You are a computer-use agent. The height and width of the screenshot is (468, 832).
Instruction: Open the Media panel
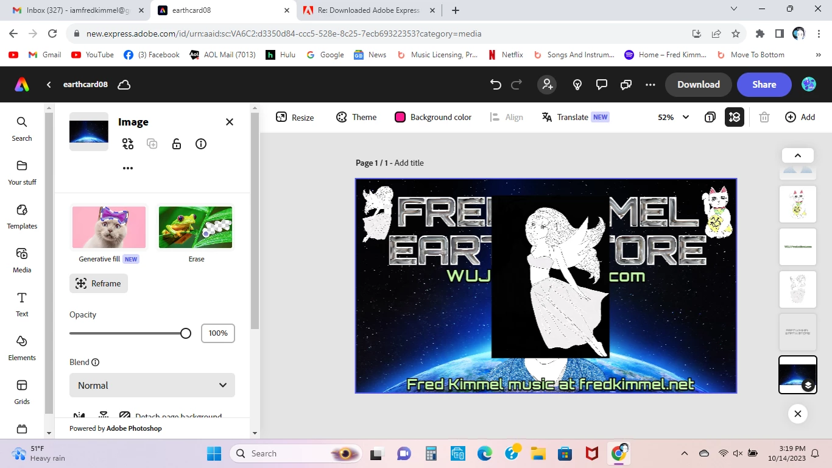pyautogui.click(x=22, y=260)
